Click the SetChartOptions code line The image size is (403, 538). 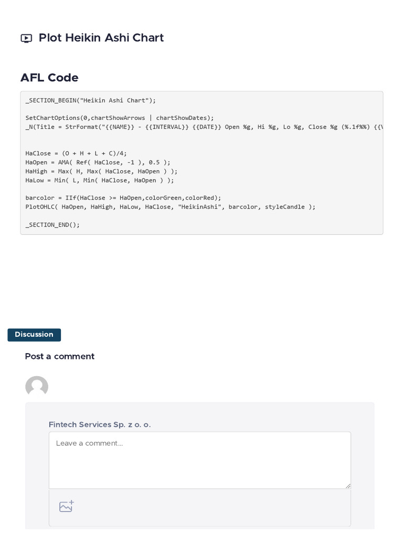pyautogui.click(x=120, y=118)
